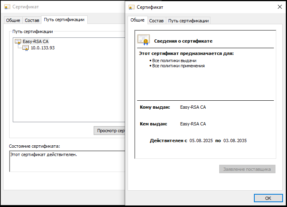Click the Кем выдан value Easy-RSA CA
The image size is (287, 207).
(x=193, y=124)
